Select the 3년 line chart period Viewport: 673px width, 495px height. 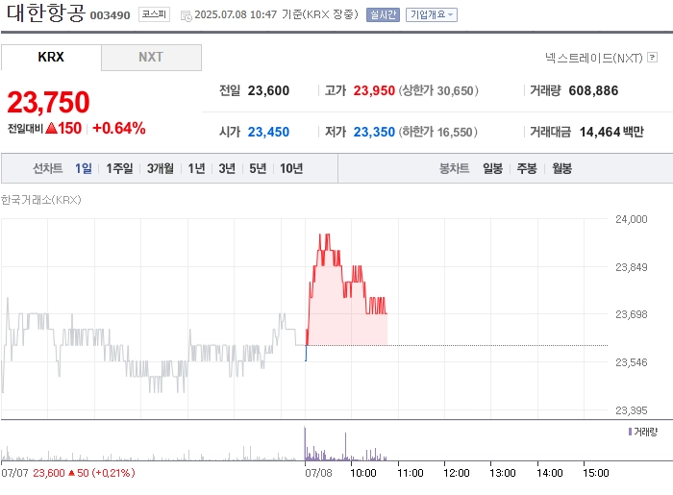[227, 168]
